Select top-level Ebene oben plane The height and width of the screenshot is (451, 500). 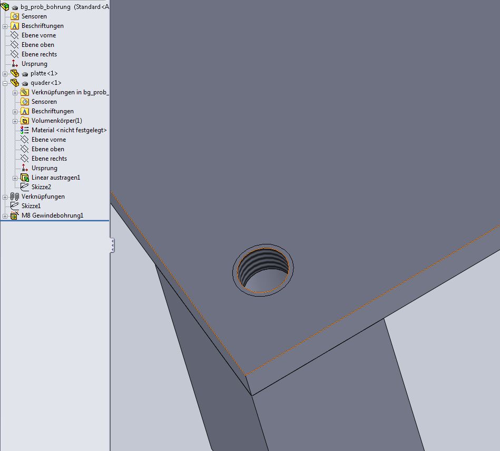click(x=37, y=45)
